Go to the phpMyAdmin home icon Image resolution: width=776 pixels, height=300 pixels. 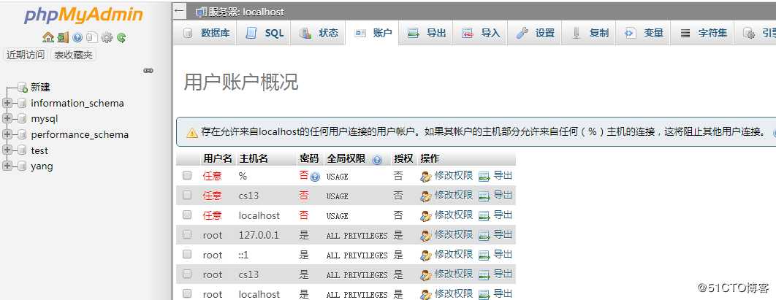point(48,37)
